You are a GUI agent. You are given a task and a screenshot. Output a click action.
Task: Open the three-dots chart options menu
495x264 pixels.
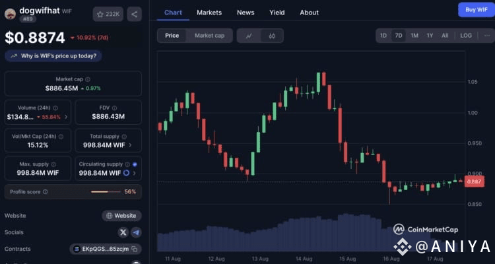coord(487,36)
